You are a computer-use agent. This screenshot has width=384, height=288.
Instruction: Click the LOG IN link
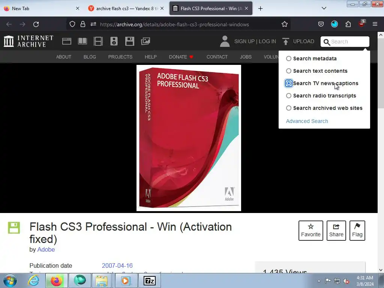click(267, 41)
